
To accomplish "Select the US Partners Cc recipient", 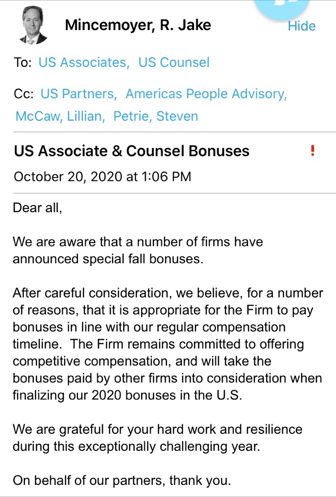I will pyautogui.click(x=79, y=94).
